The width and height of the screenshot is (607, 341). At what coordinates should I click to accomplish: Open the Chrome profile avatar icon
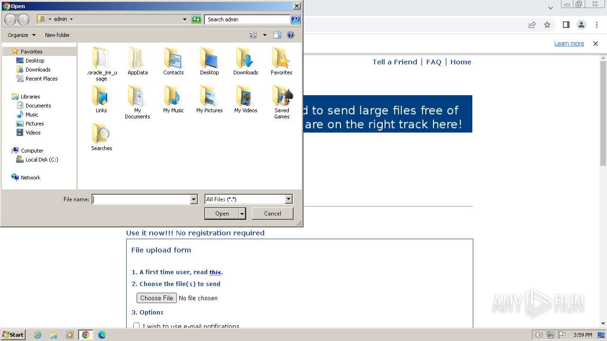(581, 25)
